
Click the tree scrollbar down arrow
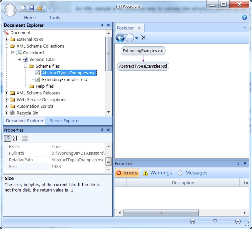pyautogui.click(x=108, y=112)
